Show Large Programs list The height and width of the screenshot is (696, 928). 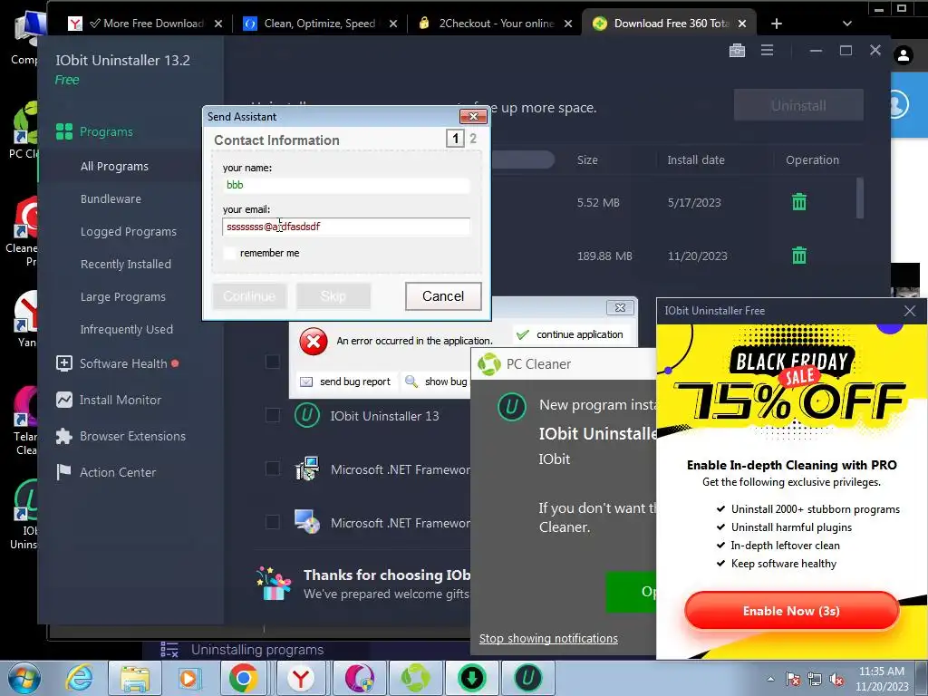coord(122,296)
